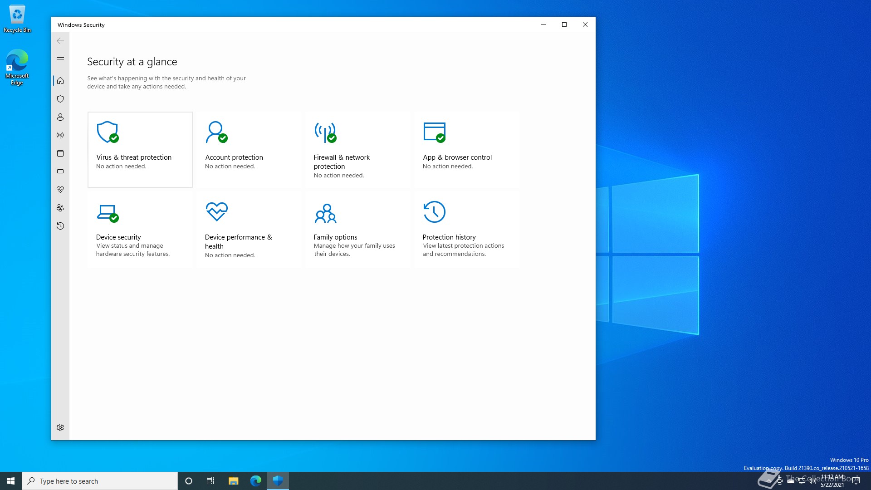This screenshot has height=490, width=871.
Task: Open Task View on the taskbar
Action: [210, 481]
